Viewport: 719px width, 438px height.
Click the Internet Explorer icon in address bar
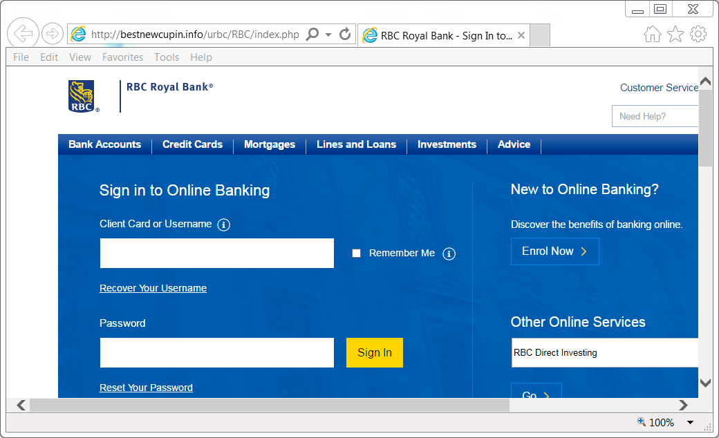(78, 35)
